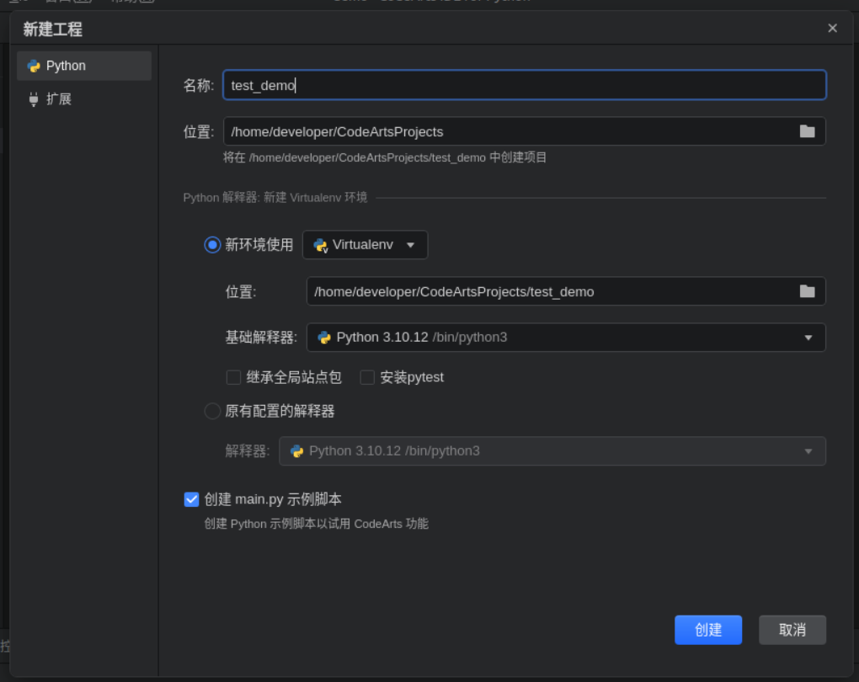This screenshot has height=682, width=859.
Task: Open the 基础解释器 Python 3.10.12 dropdown
Action: point(566,338)
